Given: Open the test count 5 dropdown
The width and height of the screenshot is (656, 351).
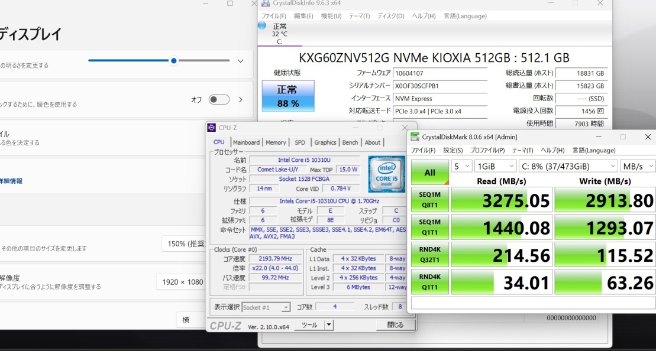Looking at the screenshot, I should point(462,166).
